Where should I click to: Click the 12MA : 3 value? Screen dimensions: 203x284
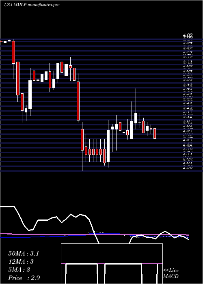pos(21,262)
